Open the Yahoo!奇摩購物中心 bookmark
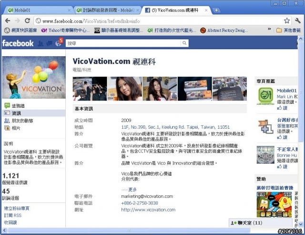This screenshot has height=235, width=305. click(x=65, y=31)
